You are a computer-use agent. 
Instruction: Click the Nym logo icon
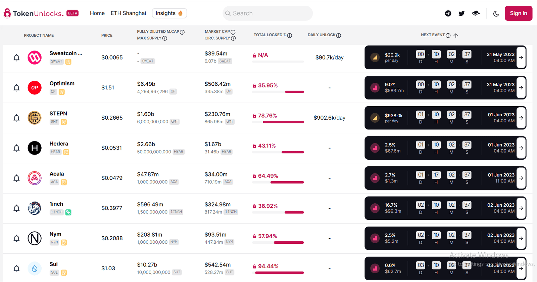(35, 238)
